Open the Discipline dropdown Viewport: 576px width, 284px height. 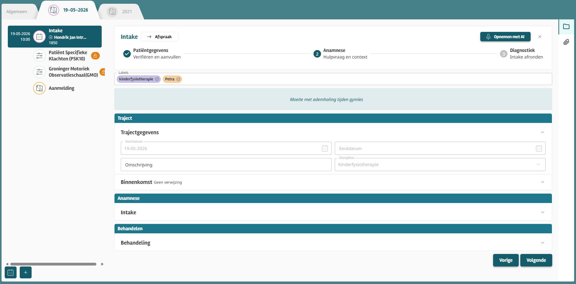440,165
